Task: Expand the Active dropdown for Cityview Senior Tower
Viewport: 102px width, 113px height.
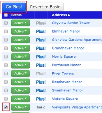Action: [20, 23]
